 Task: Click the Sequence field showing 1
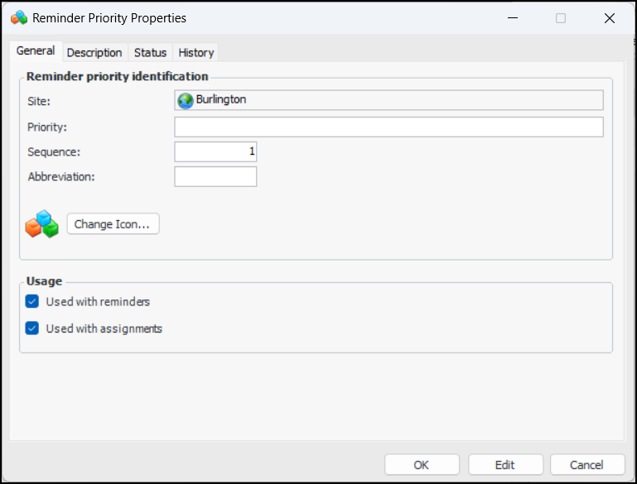(x=215, y=151)
